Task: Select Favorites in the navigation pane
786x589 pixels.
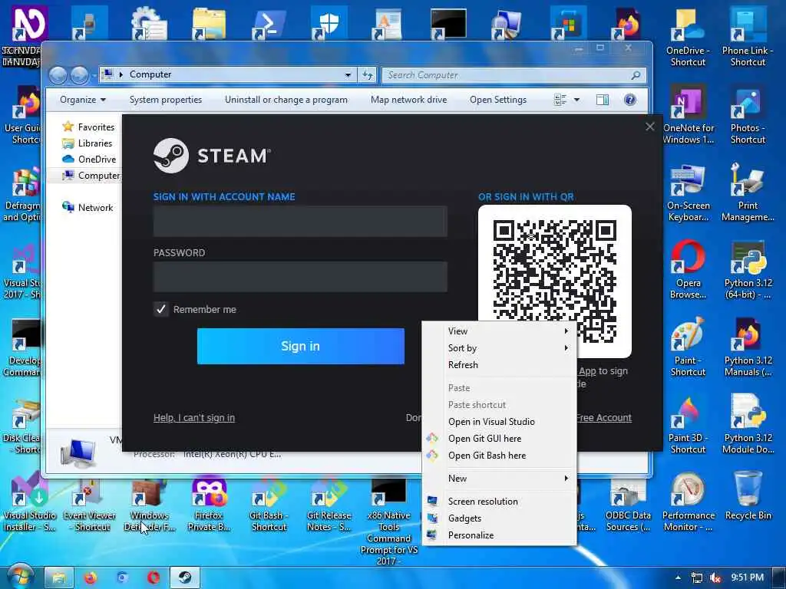Action: (88, 127)
